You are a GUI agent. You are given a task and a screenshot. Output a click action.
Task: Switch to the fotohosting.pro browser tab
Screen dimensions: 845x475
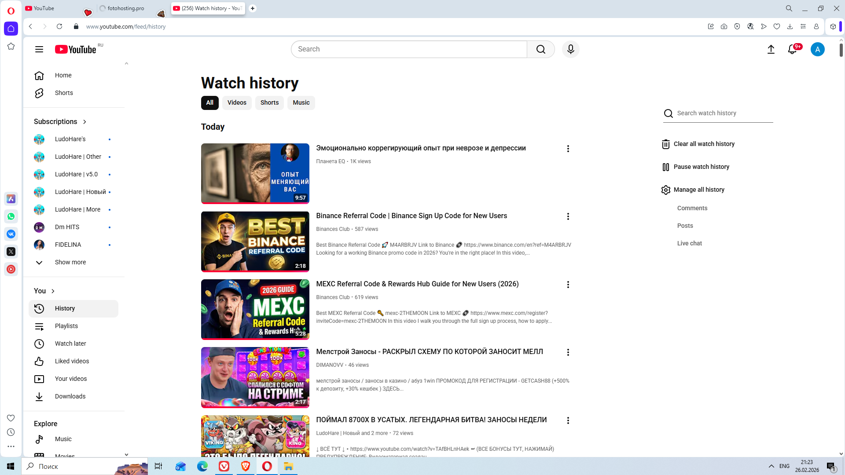125,8
